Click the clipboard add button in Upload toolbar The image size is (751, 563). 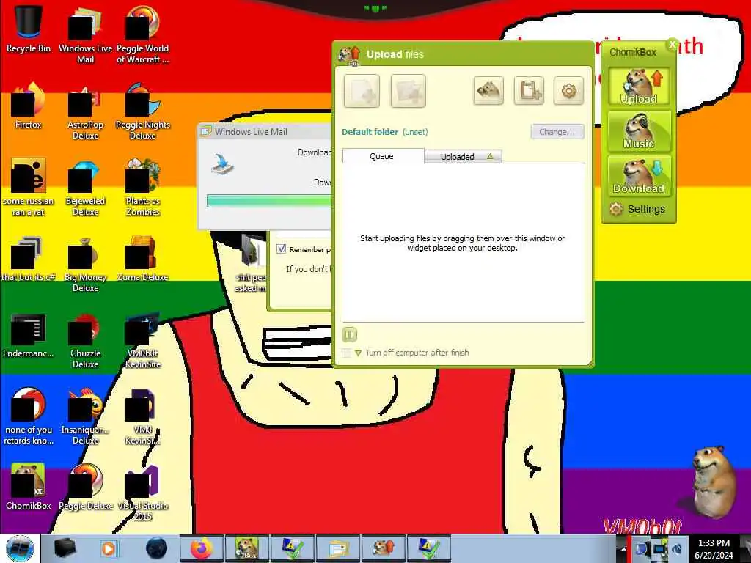point(529,90)
